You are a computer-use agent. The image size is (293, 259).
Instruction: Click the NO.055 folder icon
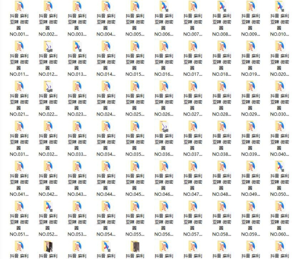pyautogui.click(x=135, y=206)
